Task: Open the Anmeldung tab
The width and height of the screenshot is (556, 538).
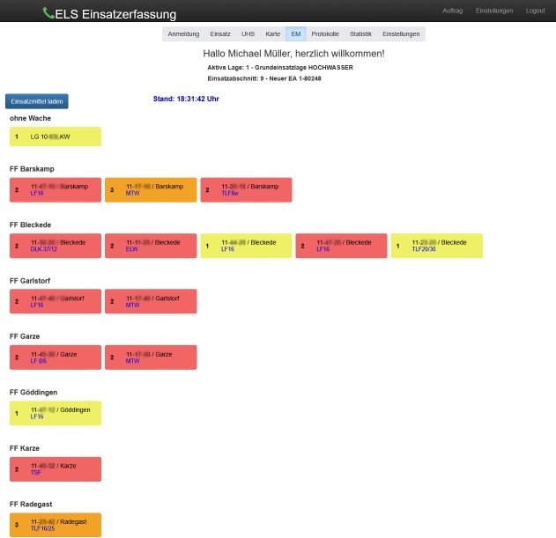Action: point(183,33)
